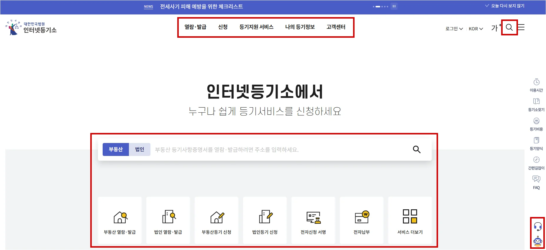Pause the news banner rotation

tap(394, 6)
